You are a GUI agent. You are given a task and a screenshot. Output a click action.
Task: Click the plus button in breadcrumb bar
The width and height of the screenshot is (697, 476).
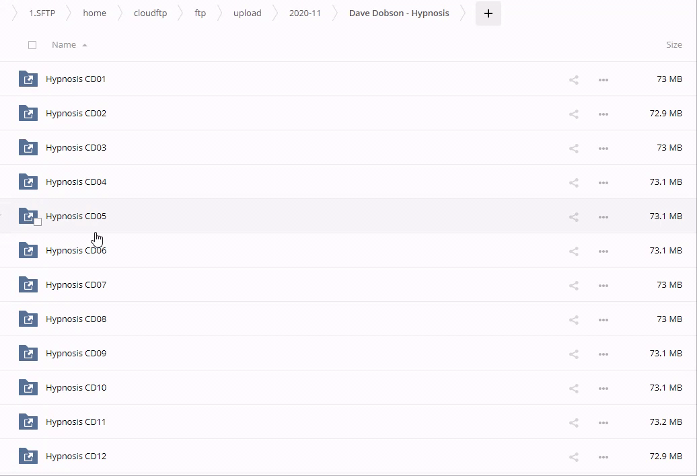pyautogui.click(x=488, y=13)
